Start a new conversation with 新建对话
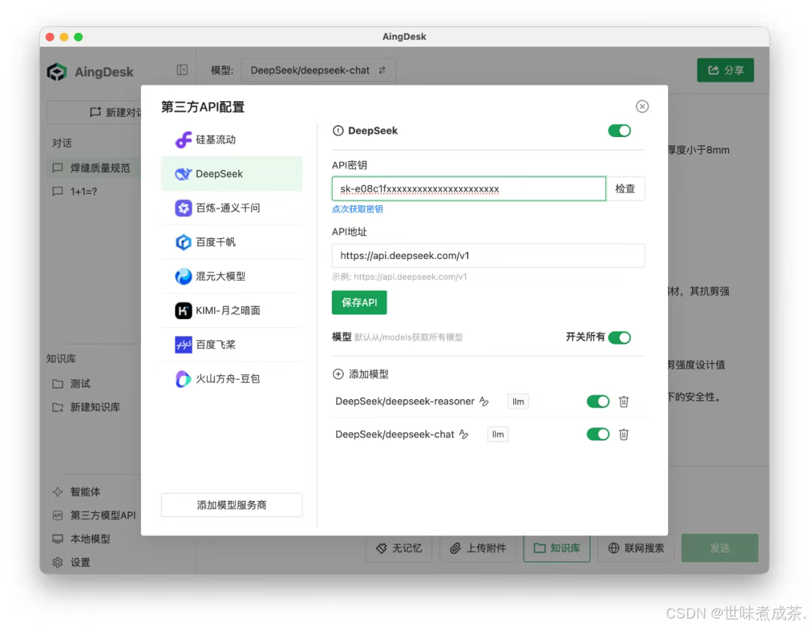The height and width of the screenshot is (626, 809). coord(94,112)
